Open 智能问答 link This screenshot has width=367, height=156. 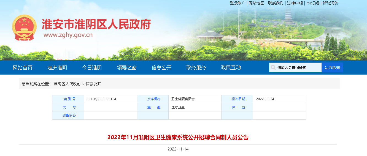click(x=331, y=3)
